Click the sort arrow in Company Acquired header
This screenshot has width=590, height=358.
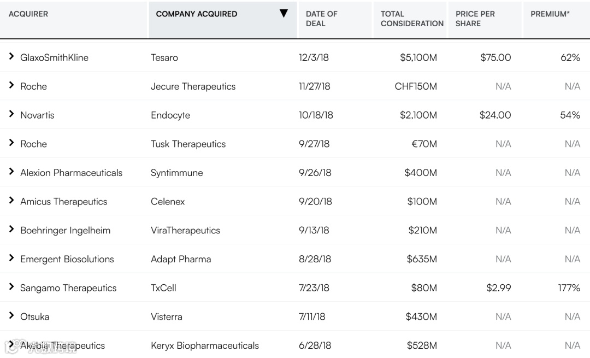(284, 14)
